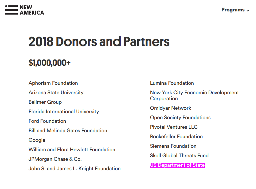Screen dimensions: 256x189
Task: Click Google in the donors list
Action: (x=37, y=140)
